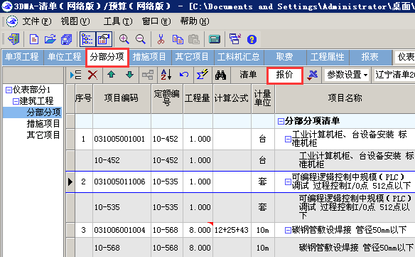
Task: Select 分部分项 in the tree
Action: [43, 112]
